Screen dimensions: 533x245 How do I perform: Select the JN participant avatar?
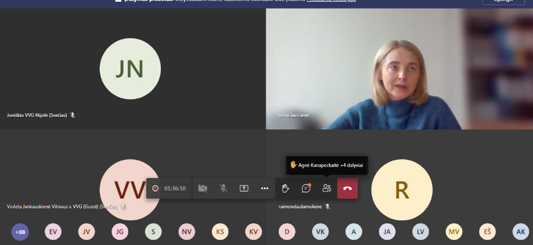coord(130,69)
